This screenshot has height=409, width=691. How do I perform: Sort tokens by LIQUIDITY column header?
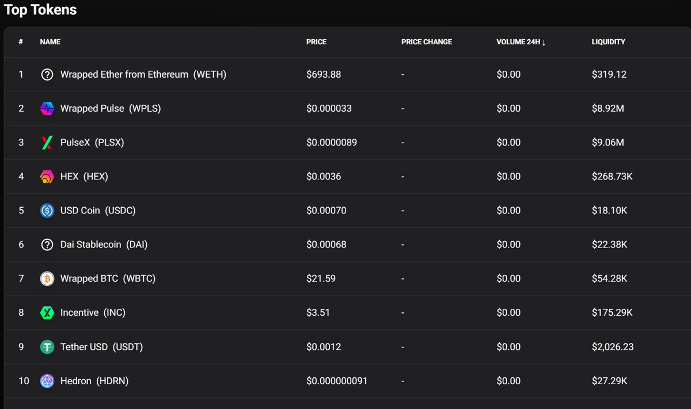click(x=608, y=41)
